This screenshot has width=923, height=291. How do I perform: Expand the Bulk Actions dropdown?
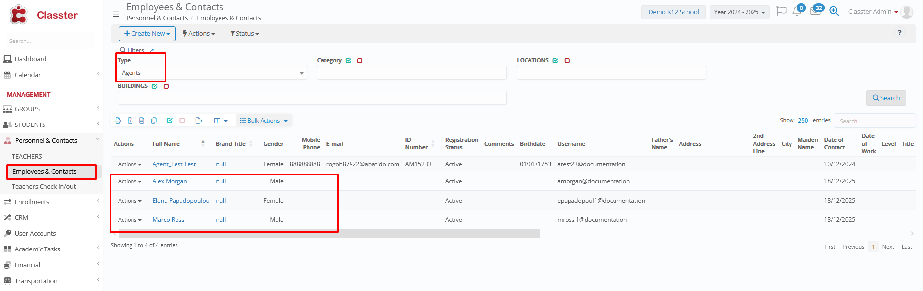click(264, 121)
